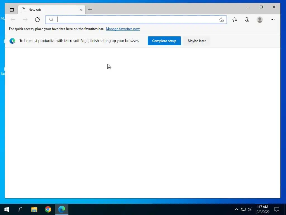The height and width of the screenshot is (215, 286).
Task: Maximize the Edge window
Action: [x=261, y=7]
